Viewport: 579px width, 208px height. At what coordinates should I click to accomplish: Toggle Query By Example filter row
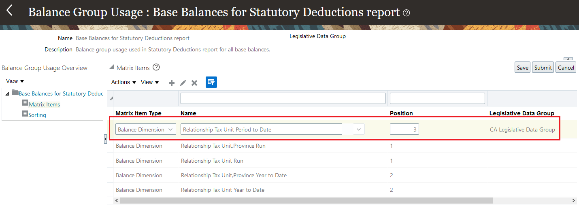pyautogui.click(x=211, y=82)
